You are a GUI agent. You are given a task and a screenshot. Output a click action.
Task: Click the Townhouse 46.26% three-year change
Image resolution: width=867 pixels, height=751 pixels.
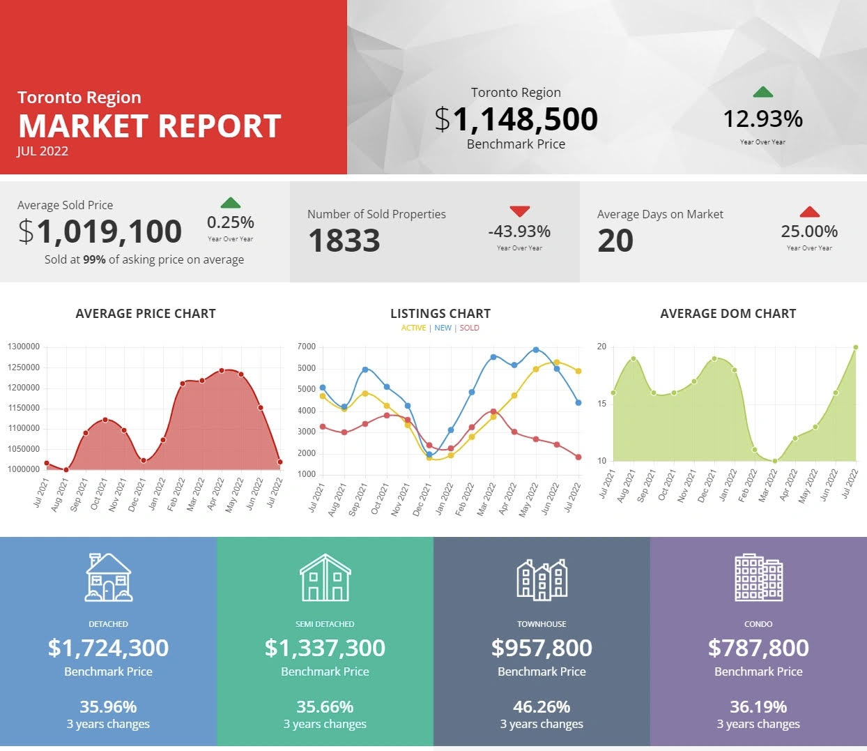[542, 706]
